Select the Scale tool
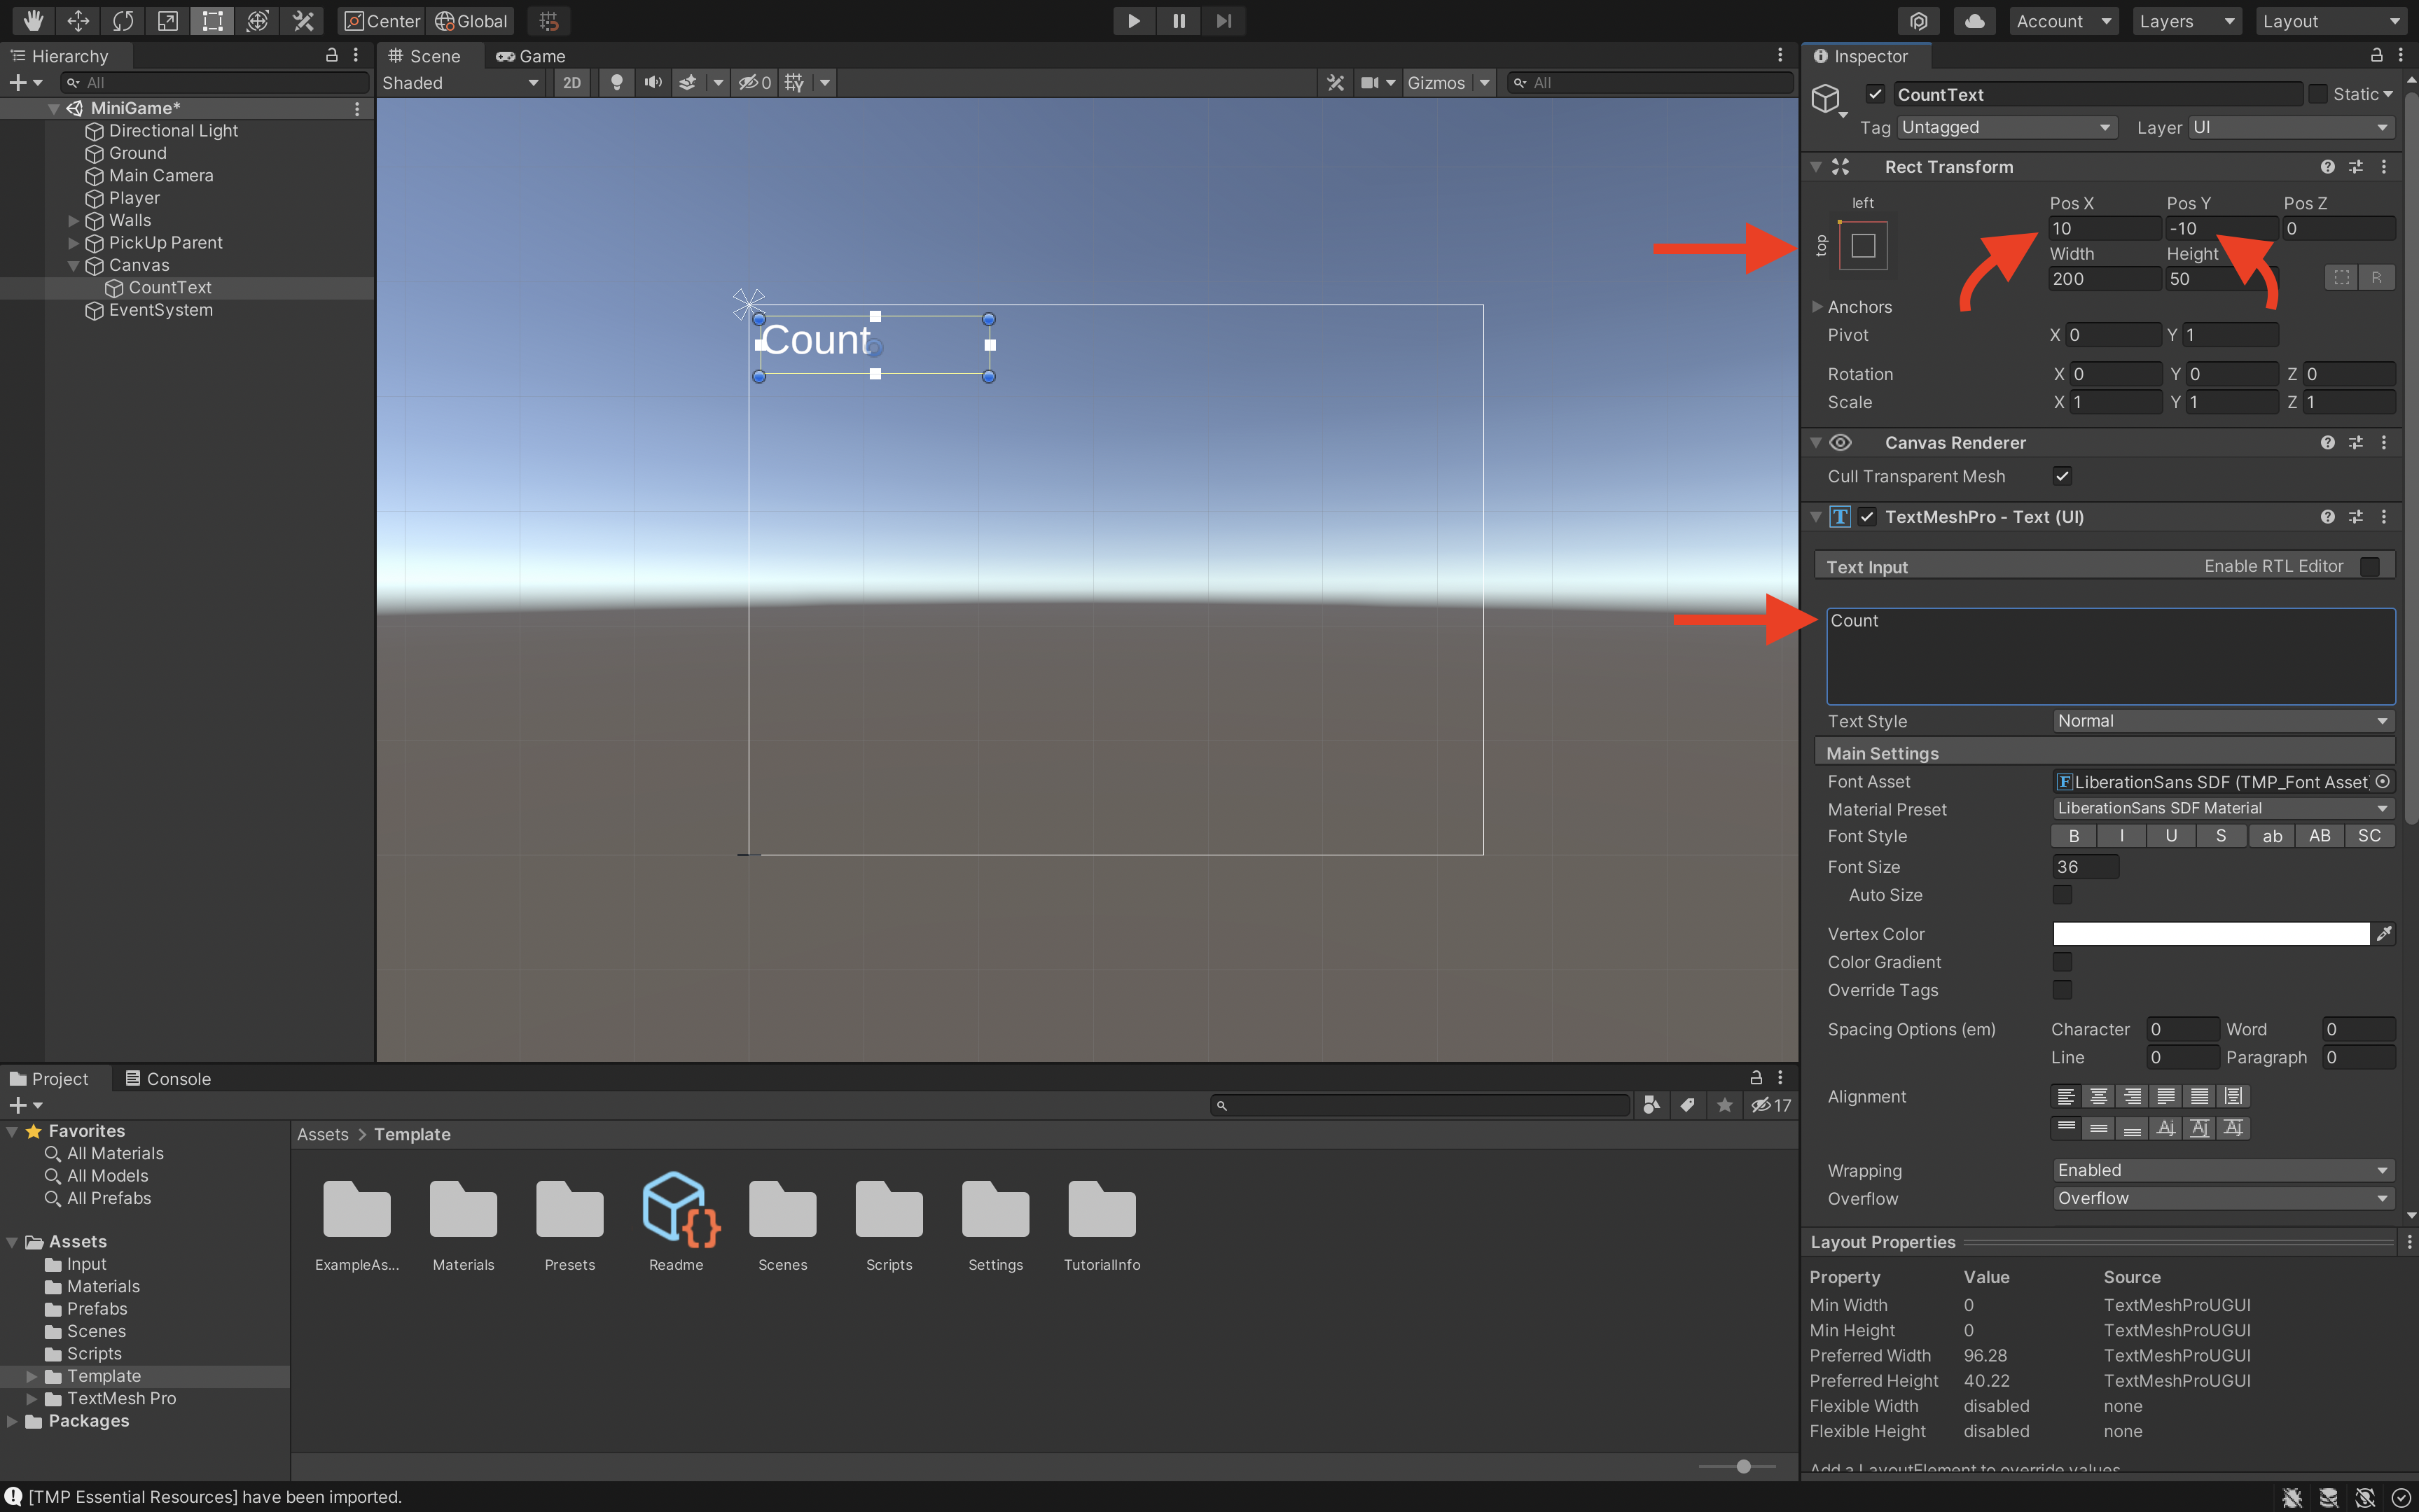 click(x=168, y=20)
